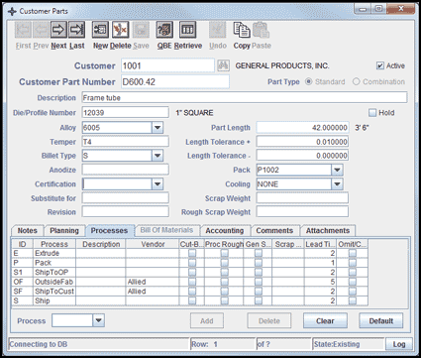Open the Process selection dropdown

99,320
